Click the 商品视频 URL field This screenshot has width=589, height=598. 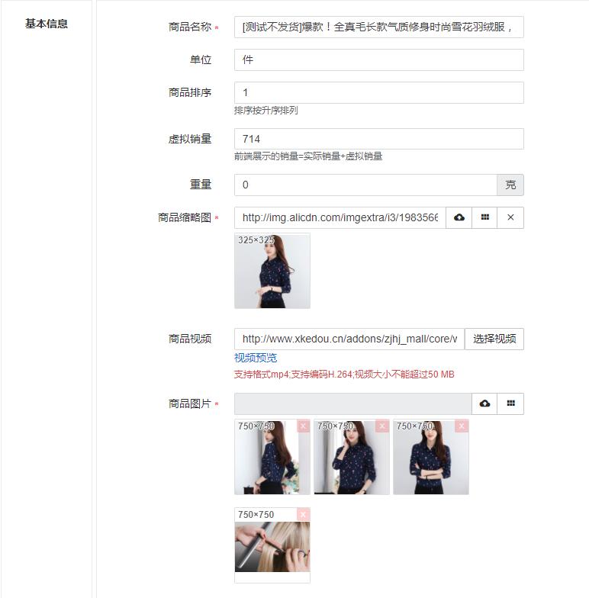click(349, 339)
